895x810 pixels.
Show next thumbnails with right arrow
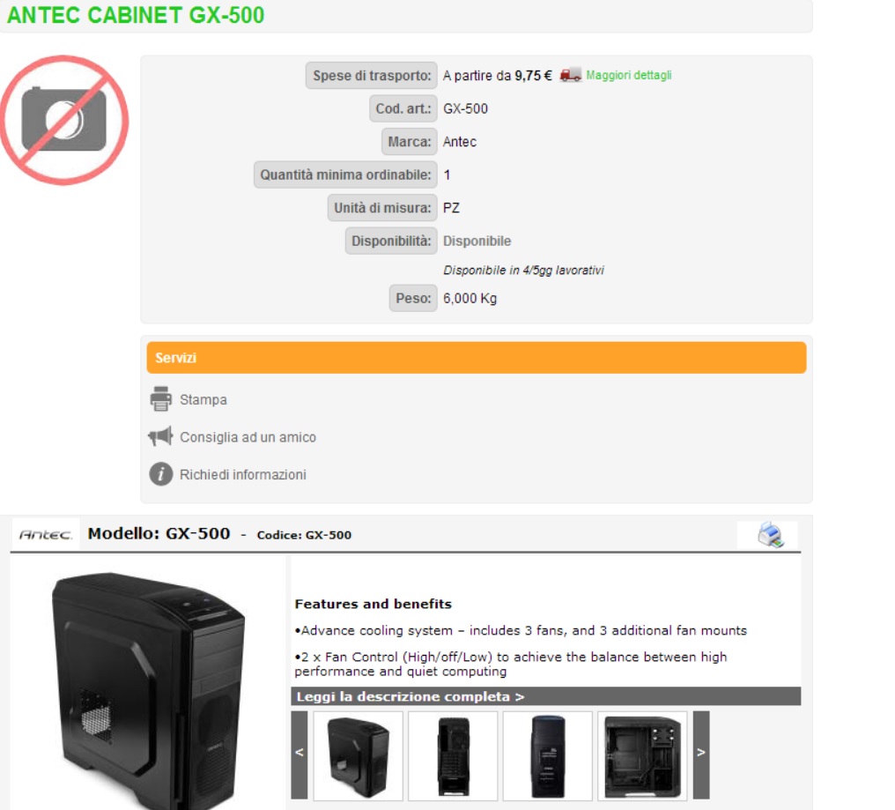[x=701, y=754]
